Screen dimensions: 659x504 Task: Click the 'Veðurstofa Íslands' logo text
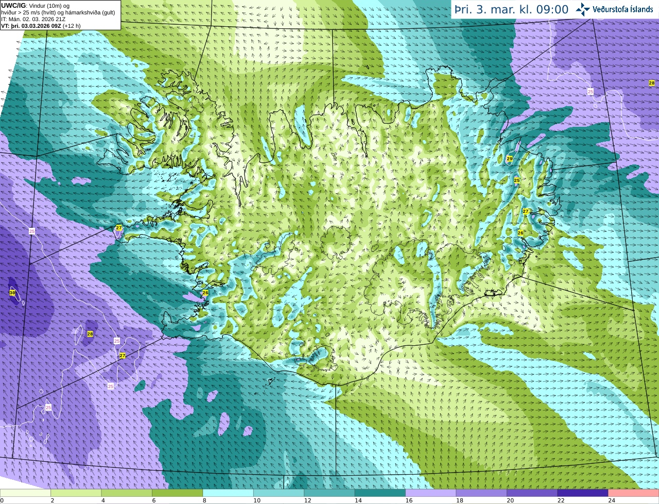click(x=622, y=9)
